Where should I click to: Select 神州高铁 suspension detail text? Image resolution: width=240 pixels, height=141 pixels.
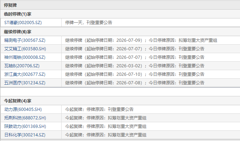(135, 57)
